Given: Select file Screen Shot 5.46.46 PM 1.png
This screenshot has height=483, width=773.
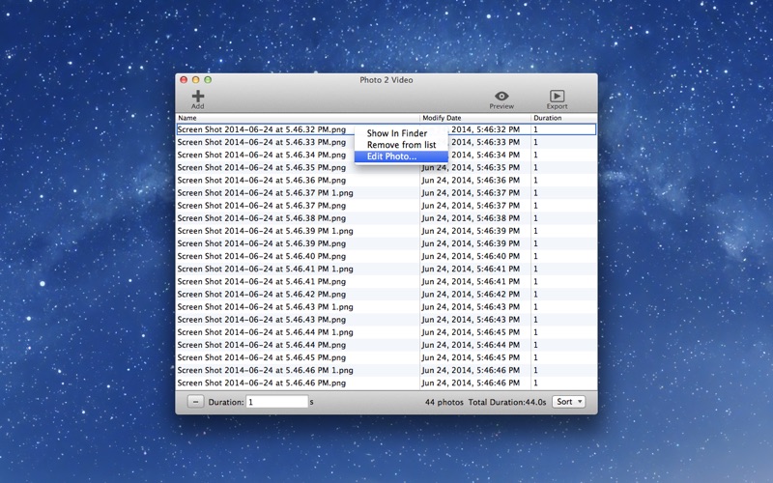Looking at the screenshot, I should 265,370.
